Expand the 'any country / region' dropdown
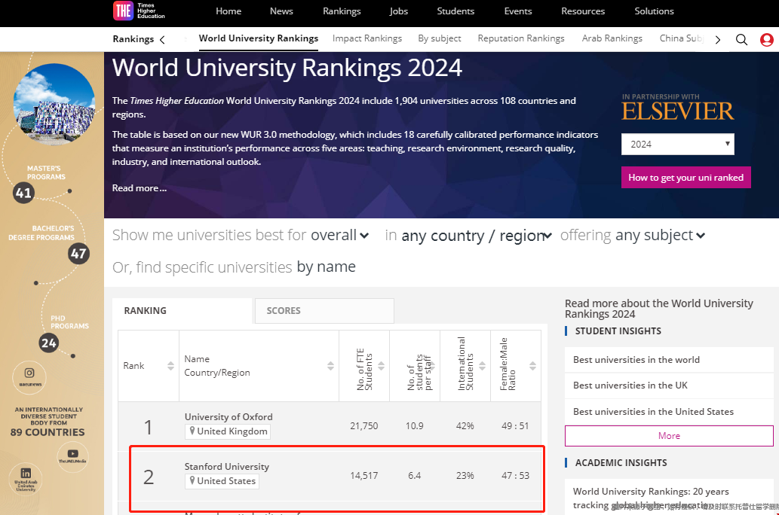779x515 pixels. [477, 236]
